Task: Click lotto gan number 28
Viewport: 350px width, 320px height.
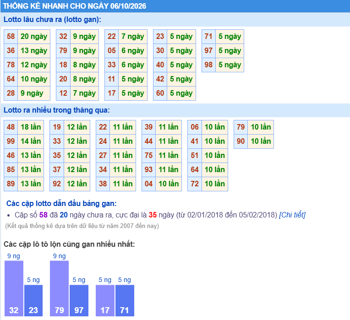Action: (11, 93)
